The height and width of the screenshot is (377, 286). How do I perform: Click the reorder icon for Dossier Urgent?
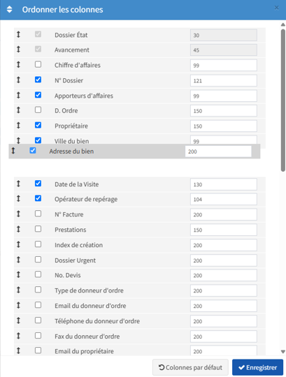point(18,260)
